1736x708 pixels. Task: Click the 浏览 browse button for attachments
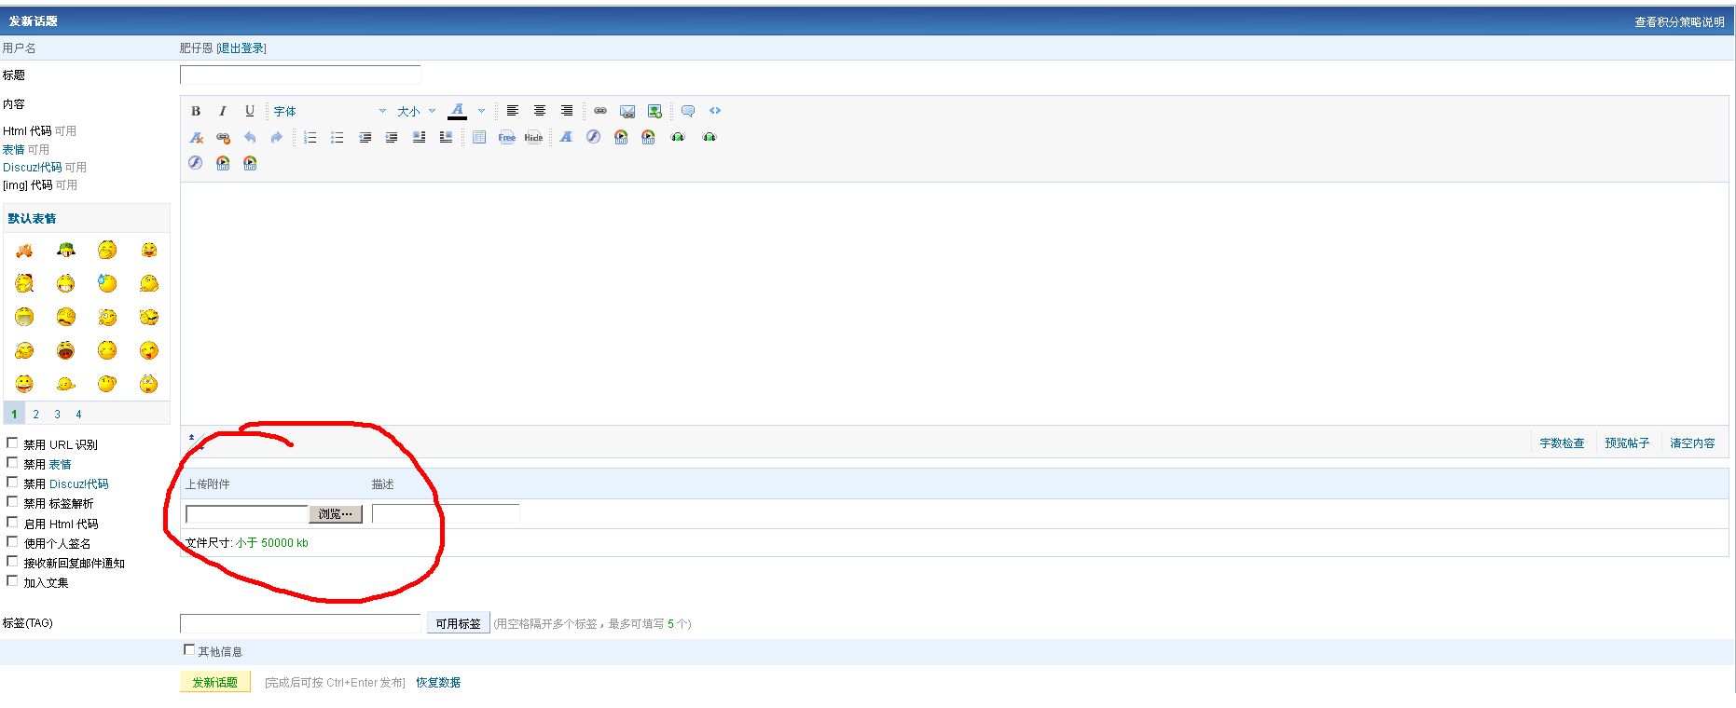coord(335,514)
